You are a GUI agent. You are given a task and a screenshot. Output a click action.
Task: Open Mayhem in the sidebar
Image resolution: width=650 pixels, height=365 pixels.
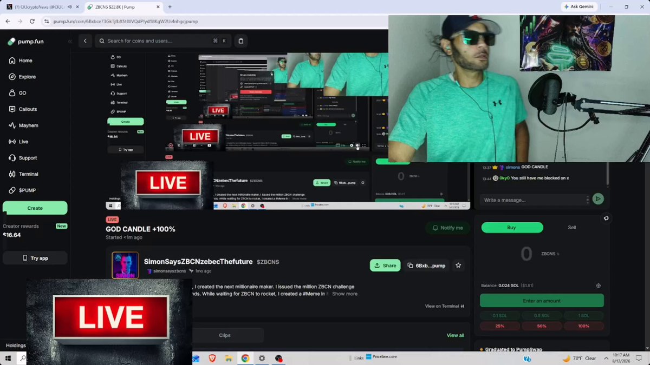click(23, 125)
